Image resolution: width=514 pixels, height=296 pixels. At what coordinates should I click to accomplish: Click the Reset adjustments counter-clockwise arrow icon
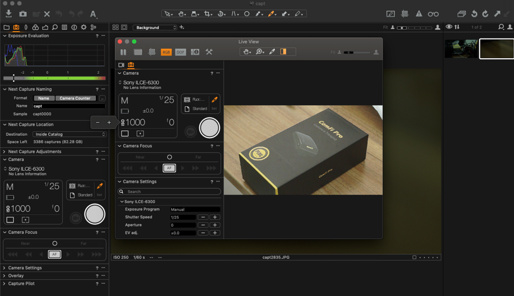(x=474, y=14)
